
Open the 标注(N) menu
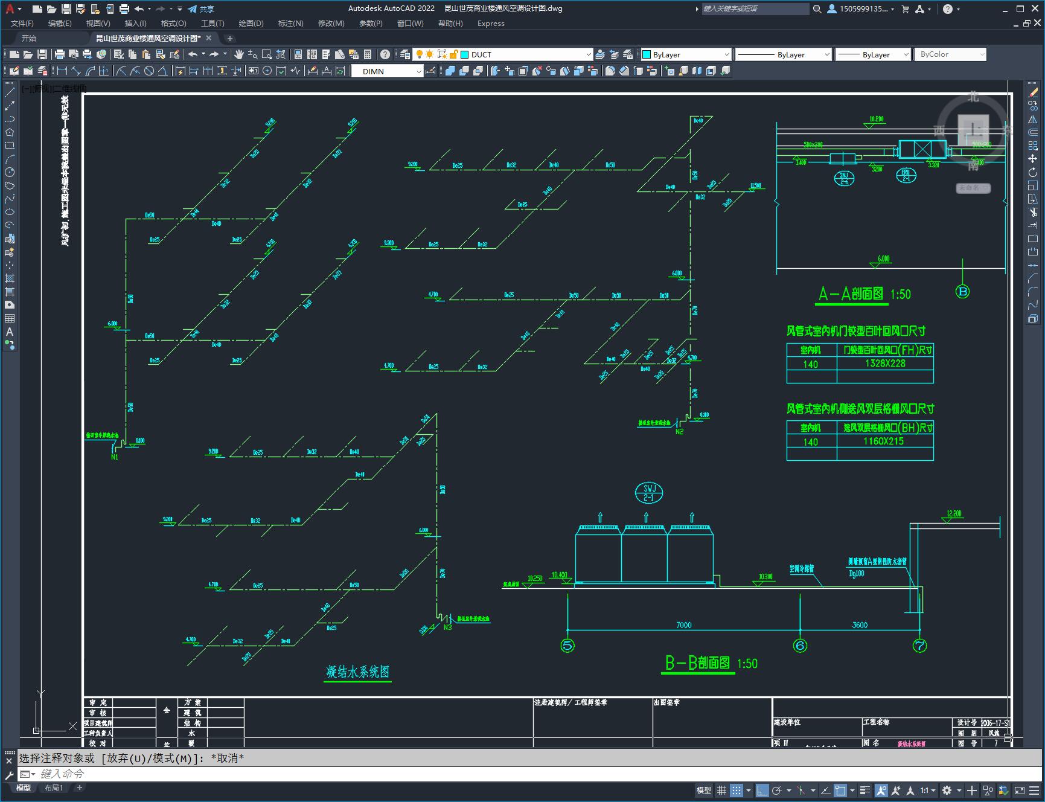coord(290,24)
